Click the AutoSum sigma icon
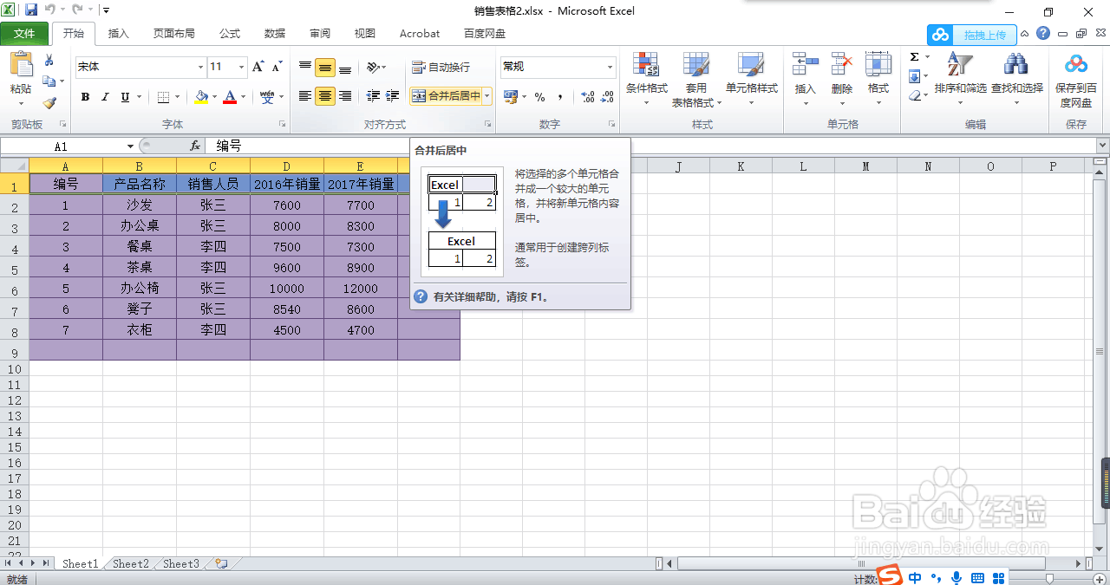This screenshot has width=1110, height=585. [914, 57]
